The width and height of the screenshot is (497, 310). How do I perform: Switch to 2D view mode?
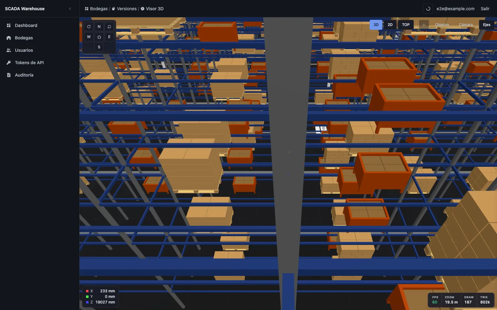(390, 25)
